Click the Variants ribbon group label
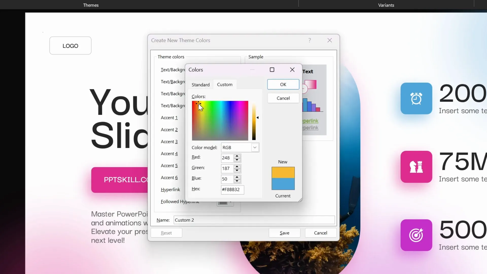The width and height of the screenshot is (487, 274). pos(386,5)
